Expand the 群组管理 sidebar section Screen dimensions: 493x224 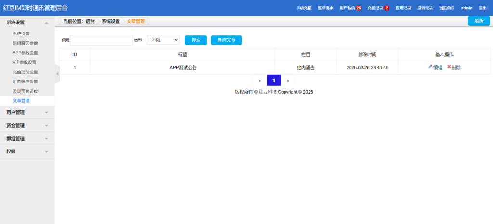point(27,139)
